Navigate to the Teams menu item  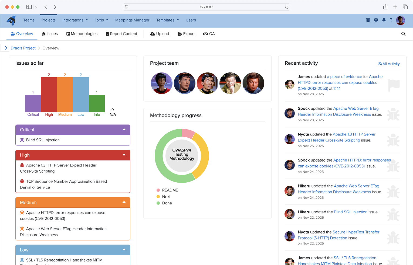coord(29,20)
